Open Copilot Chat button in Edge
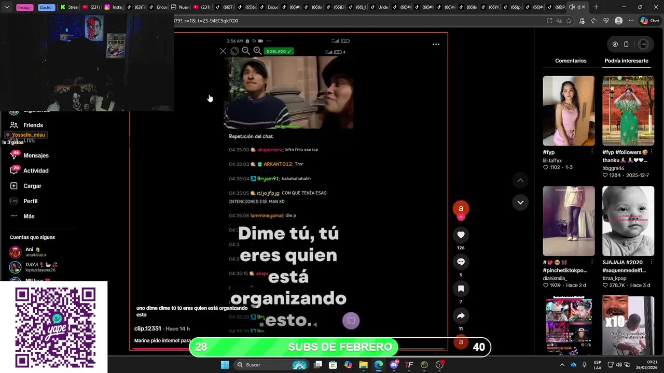 pos(649,21)
